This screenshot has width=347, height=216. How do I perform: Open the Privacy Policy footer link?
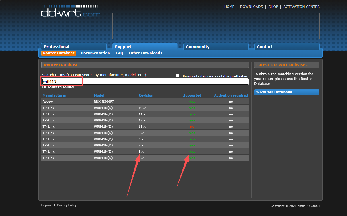coord(67,205)
